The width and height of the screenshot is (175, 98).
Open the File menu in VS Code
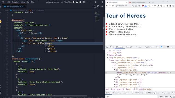click(3, 2)
